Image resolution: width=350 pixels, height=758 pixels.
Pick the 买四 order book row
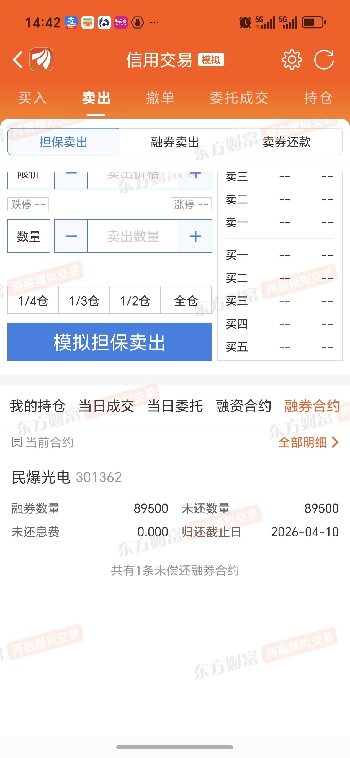pos(280,324)
